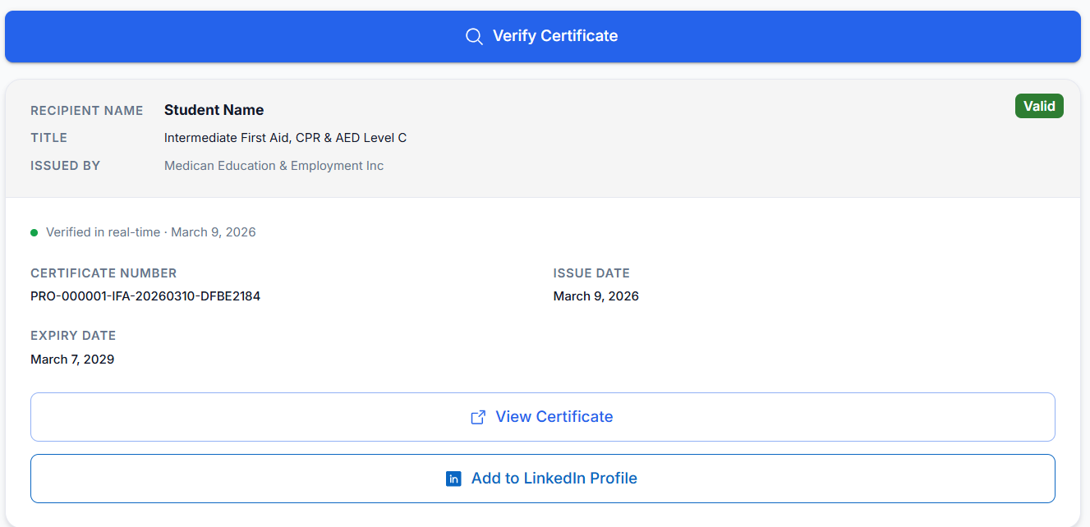Viewport: 1090px width, 527px height.
Task: Click the search icon in the blue header
Action: click(x=473, y=36)
